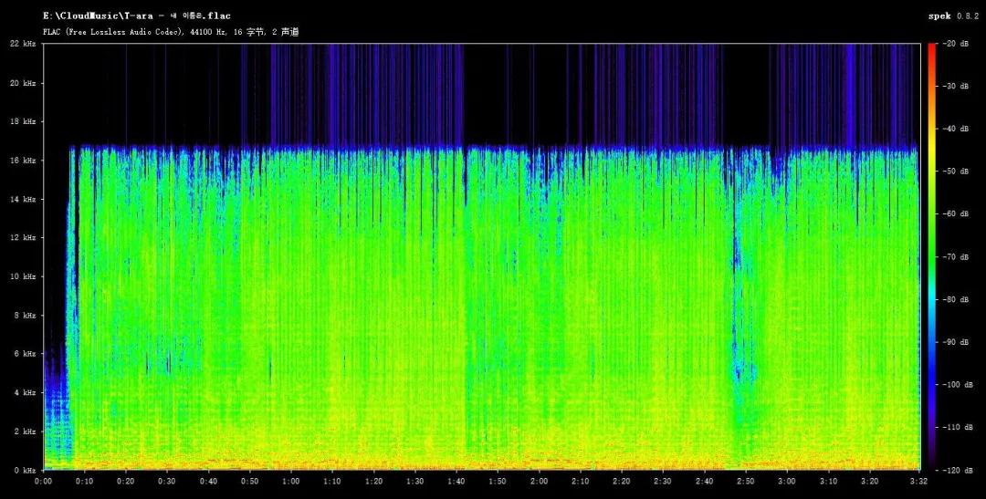Pick the -70 dB scale label
Viewport: 986px width, 499px height.
(x=957, y=257)
